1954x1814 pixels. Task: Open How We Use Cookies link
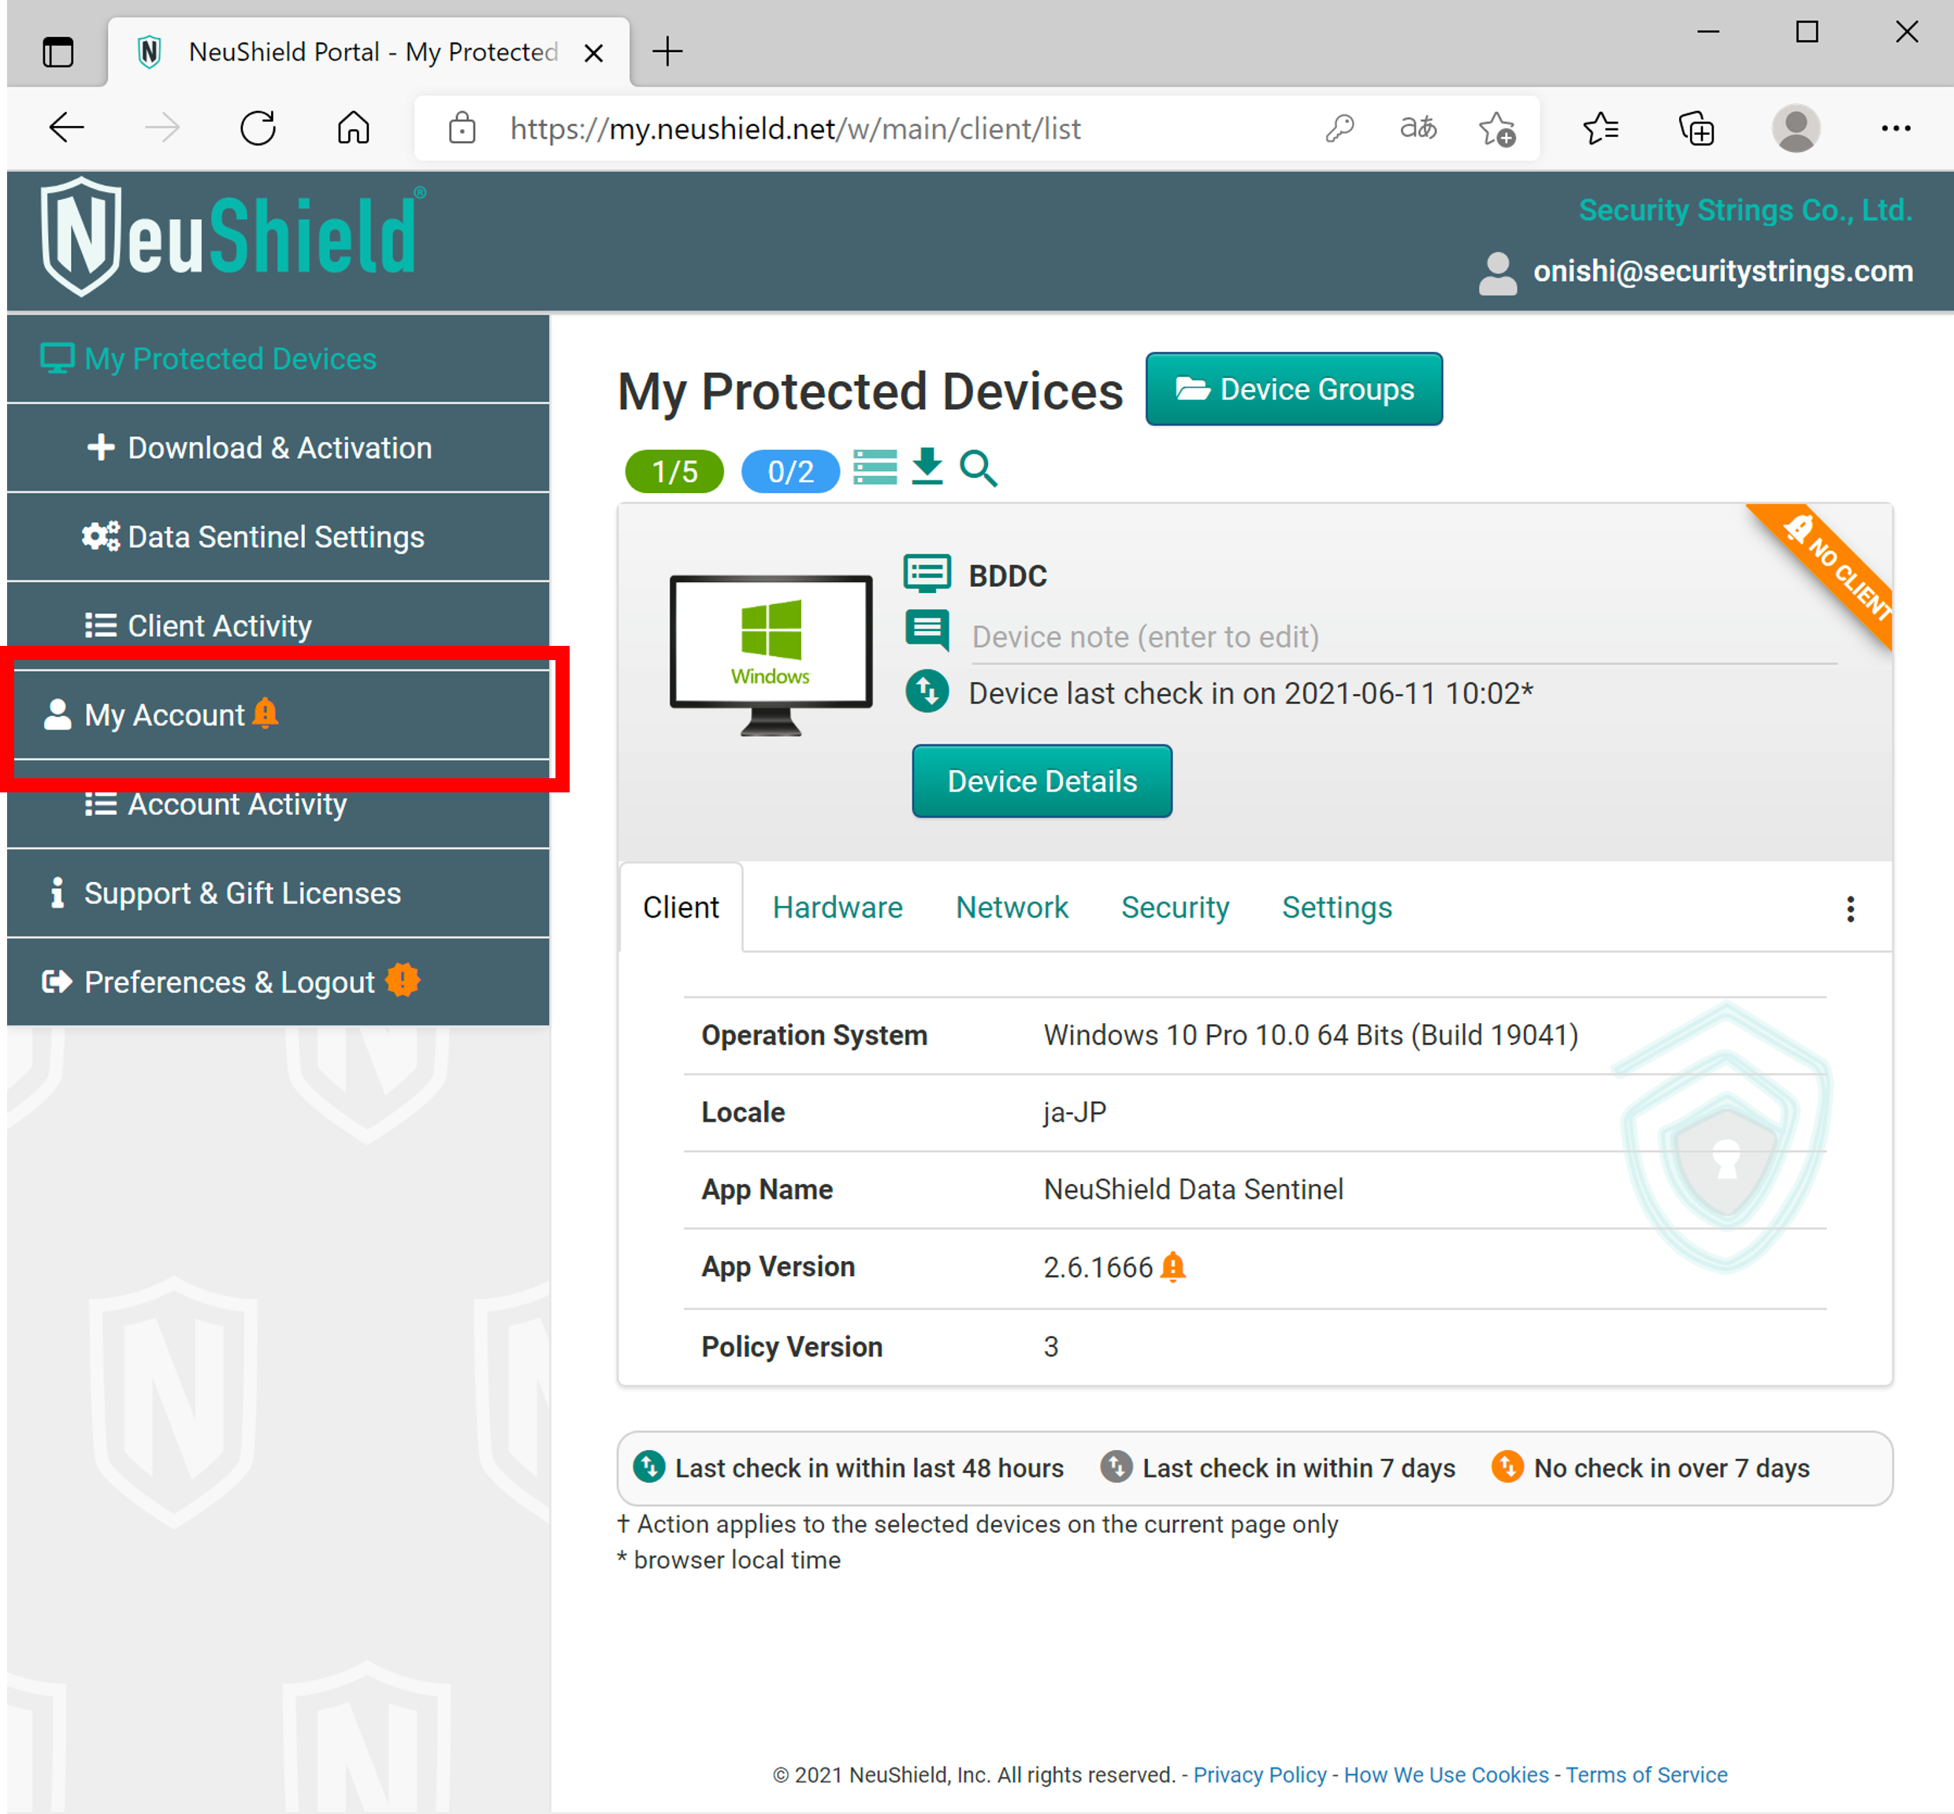pos(1445,1775)
